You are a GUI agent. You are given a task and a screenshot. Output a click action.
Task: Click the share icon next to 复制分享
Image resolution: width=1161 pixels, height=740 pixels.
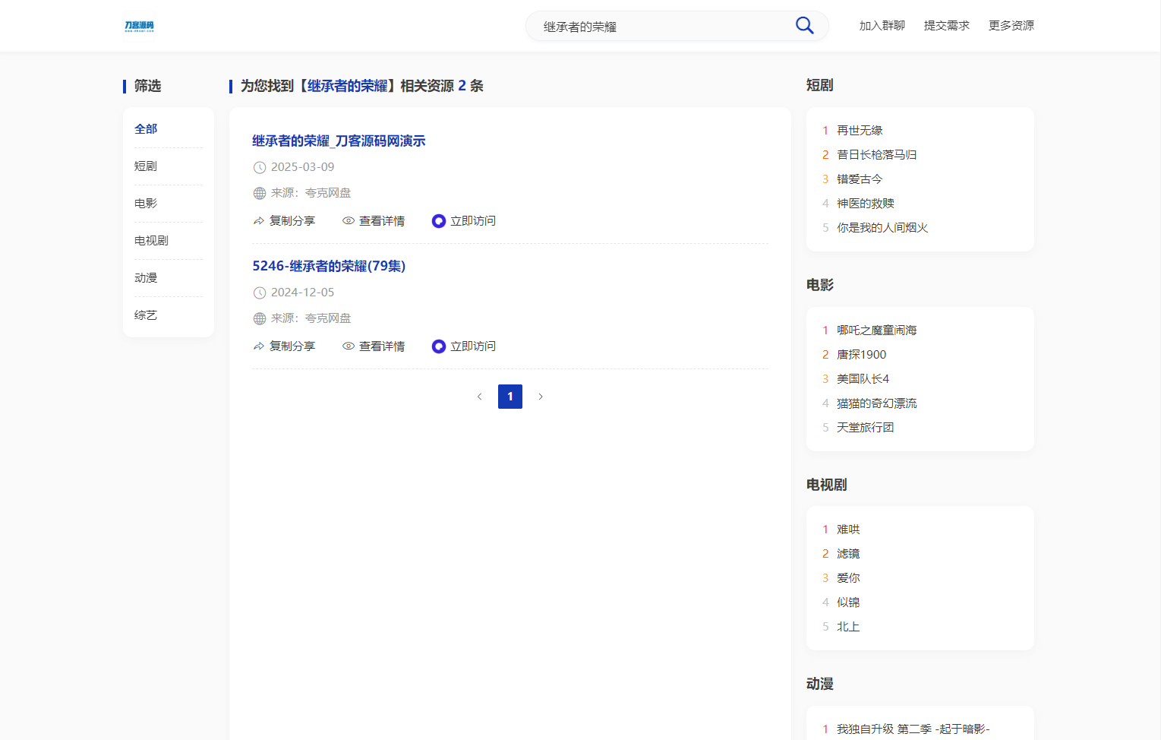(x=258, y=220)
